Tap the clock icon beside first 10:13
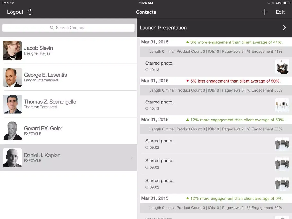The image size is (292, 219). click(147, 70)
